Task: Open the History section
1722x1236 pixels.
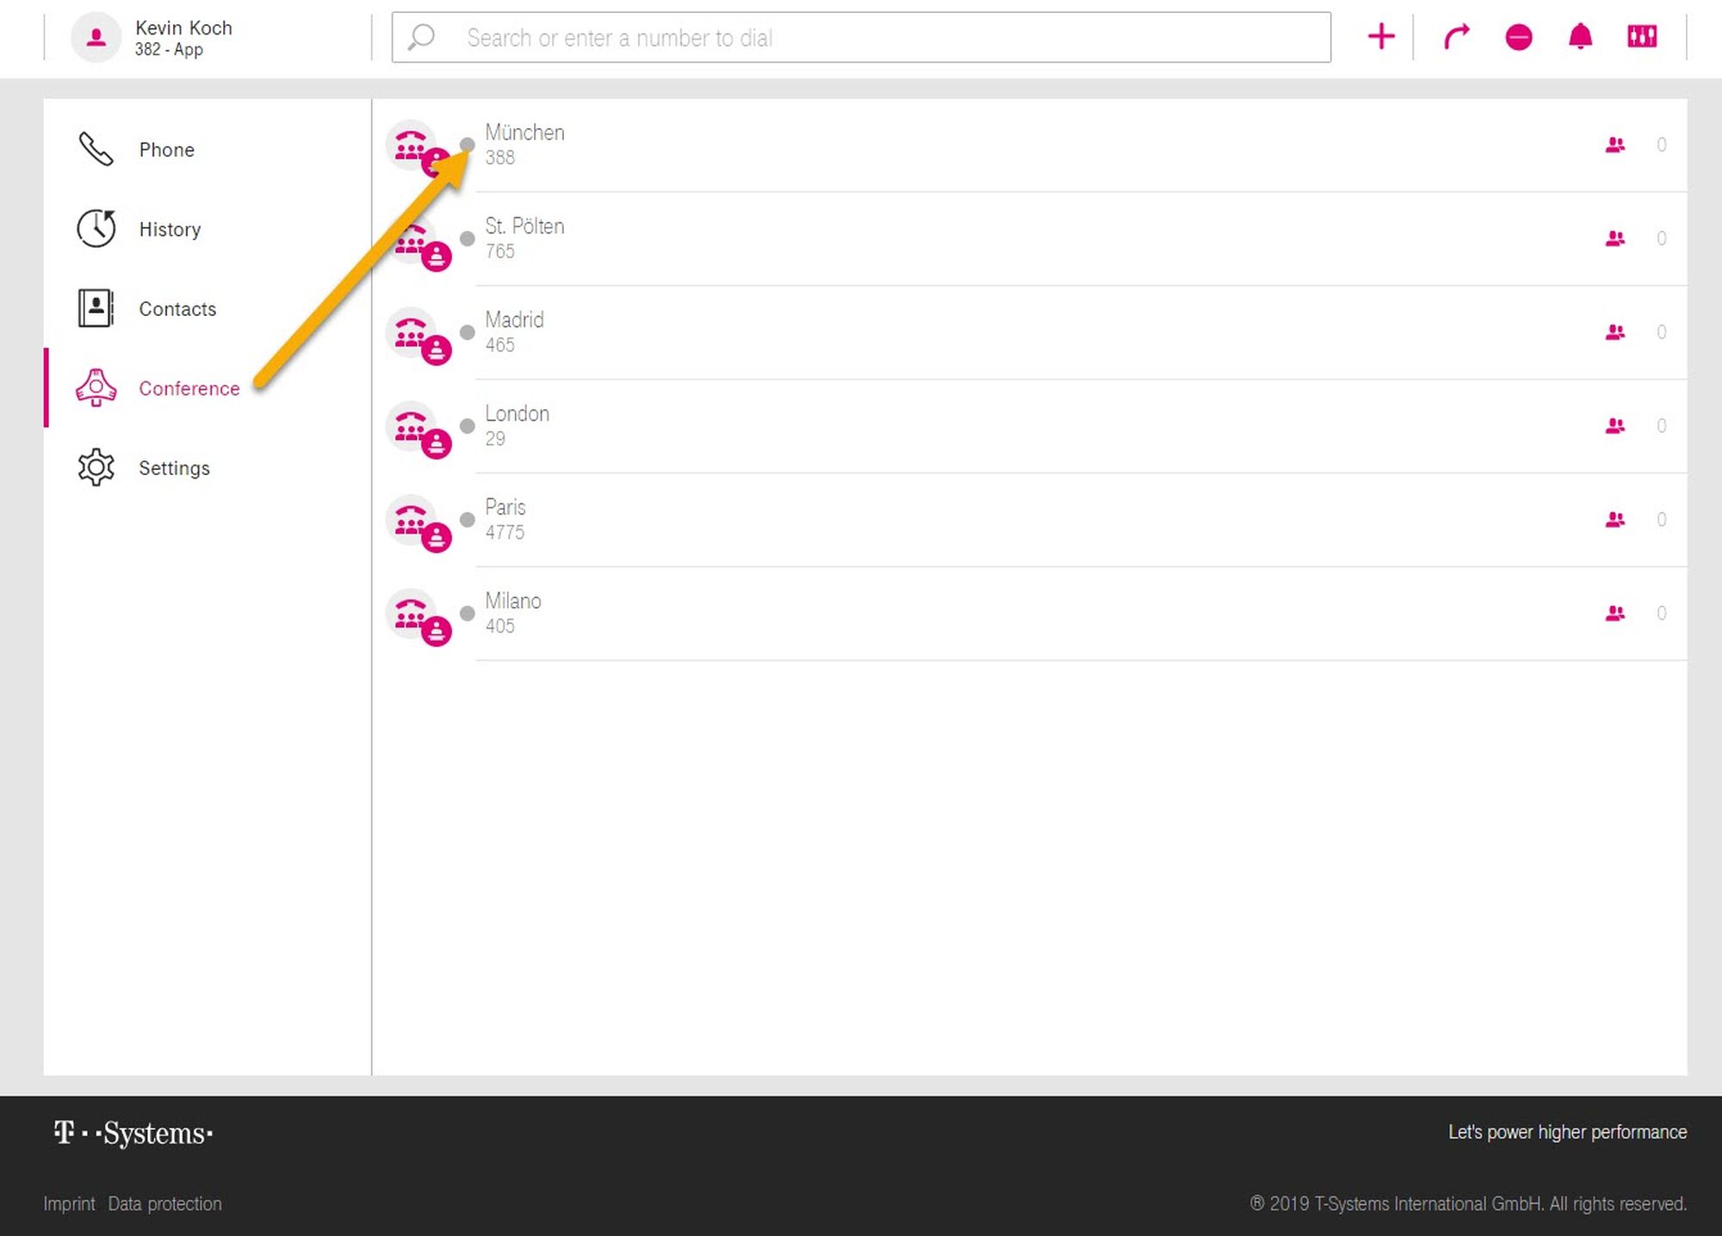Action: [170, 229]
